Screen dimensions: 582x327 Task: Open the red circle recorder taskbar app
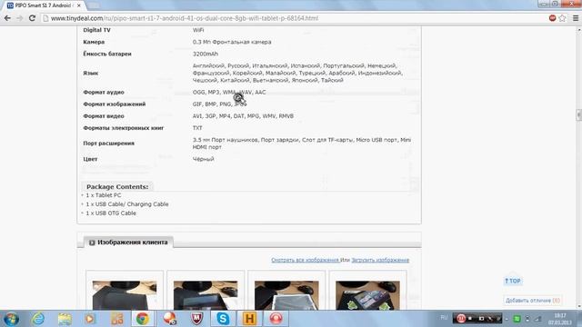276,319
